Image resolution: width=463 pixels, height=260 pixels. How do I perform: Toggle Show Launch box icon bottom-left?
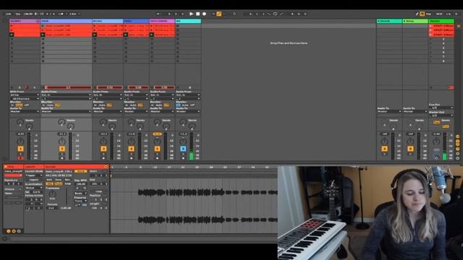coord(9,231)
